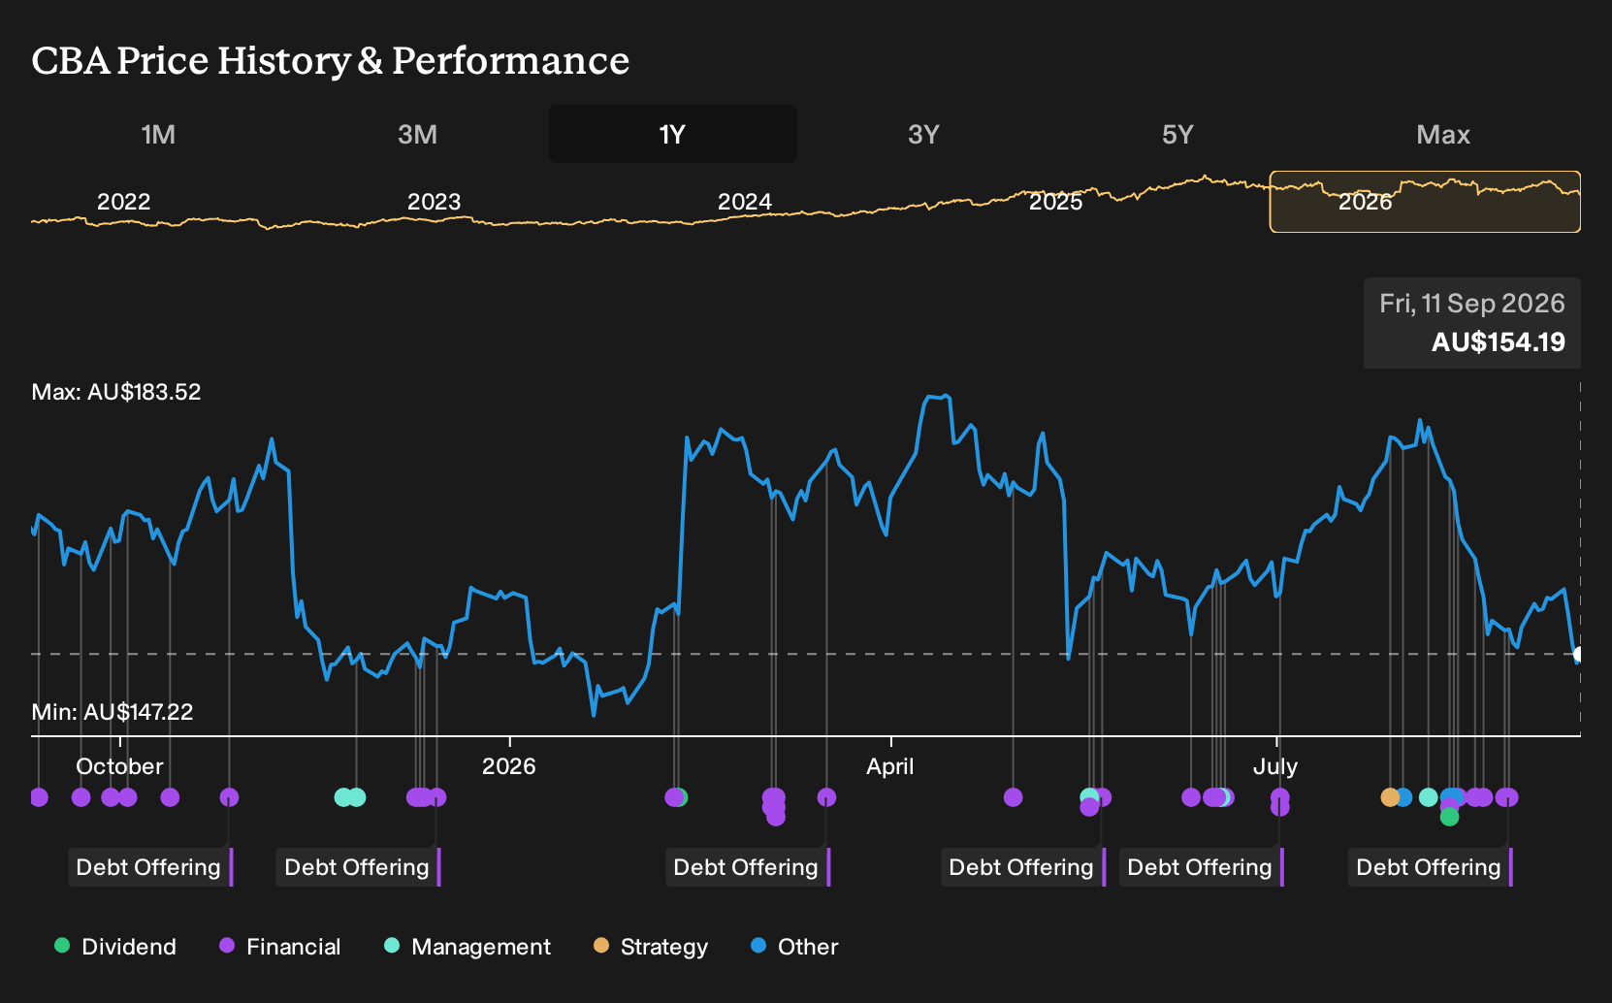
Task: Show the Max price history range
Action: 1443,134
